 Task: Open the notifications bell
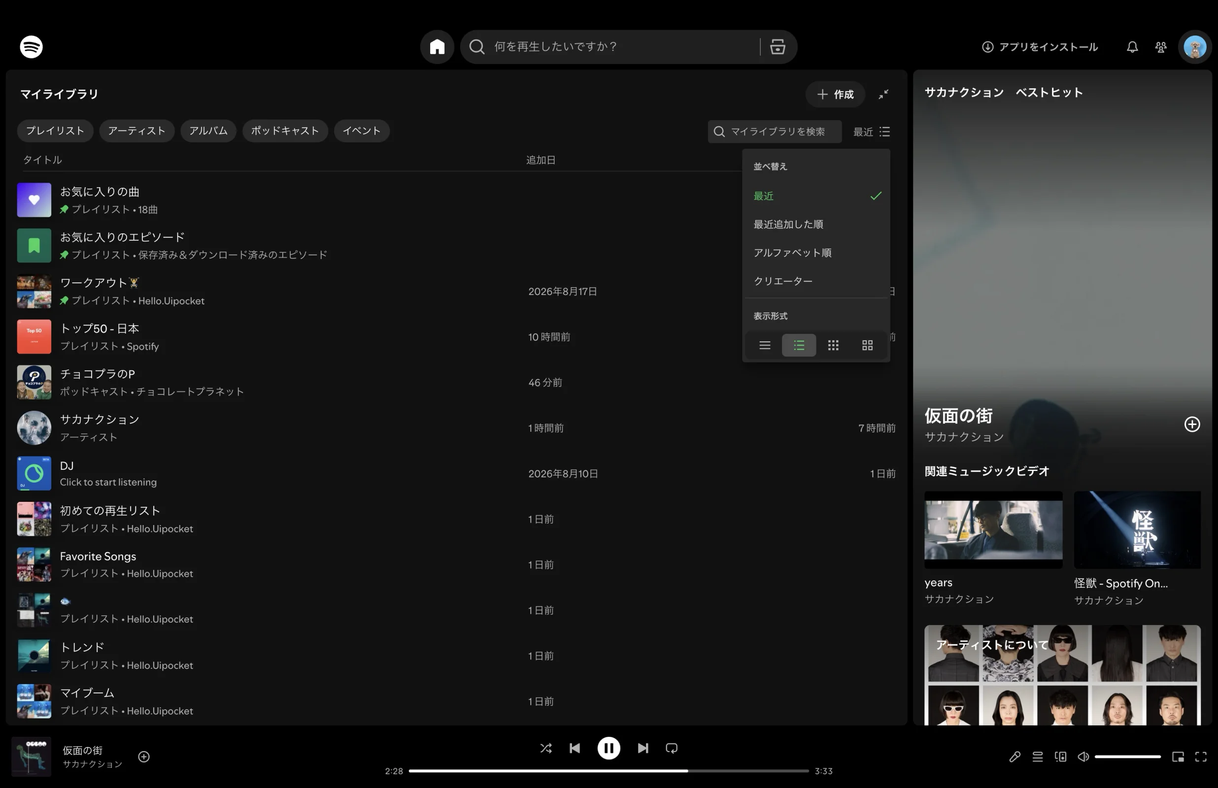click(1132, 47)
